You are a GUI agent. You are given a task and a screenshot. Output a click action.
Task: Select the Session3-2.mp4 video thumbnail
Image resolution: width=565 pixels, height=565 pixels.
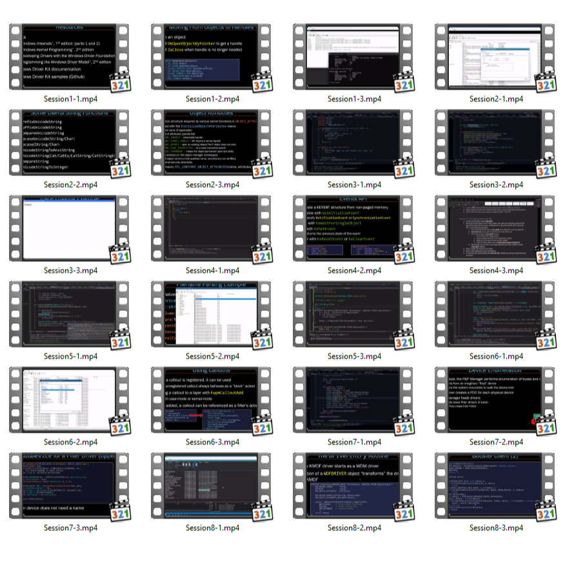click(495, 143)
